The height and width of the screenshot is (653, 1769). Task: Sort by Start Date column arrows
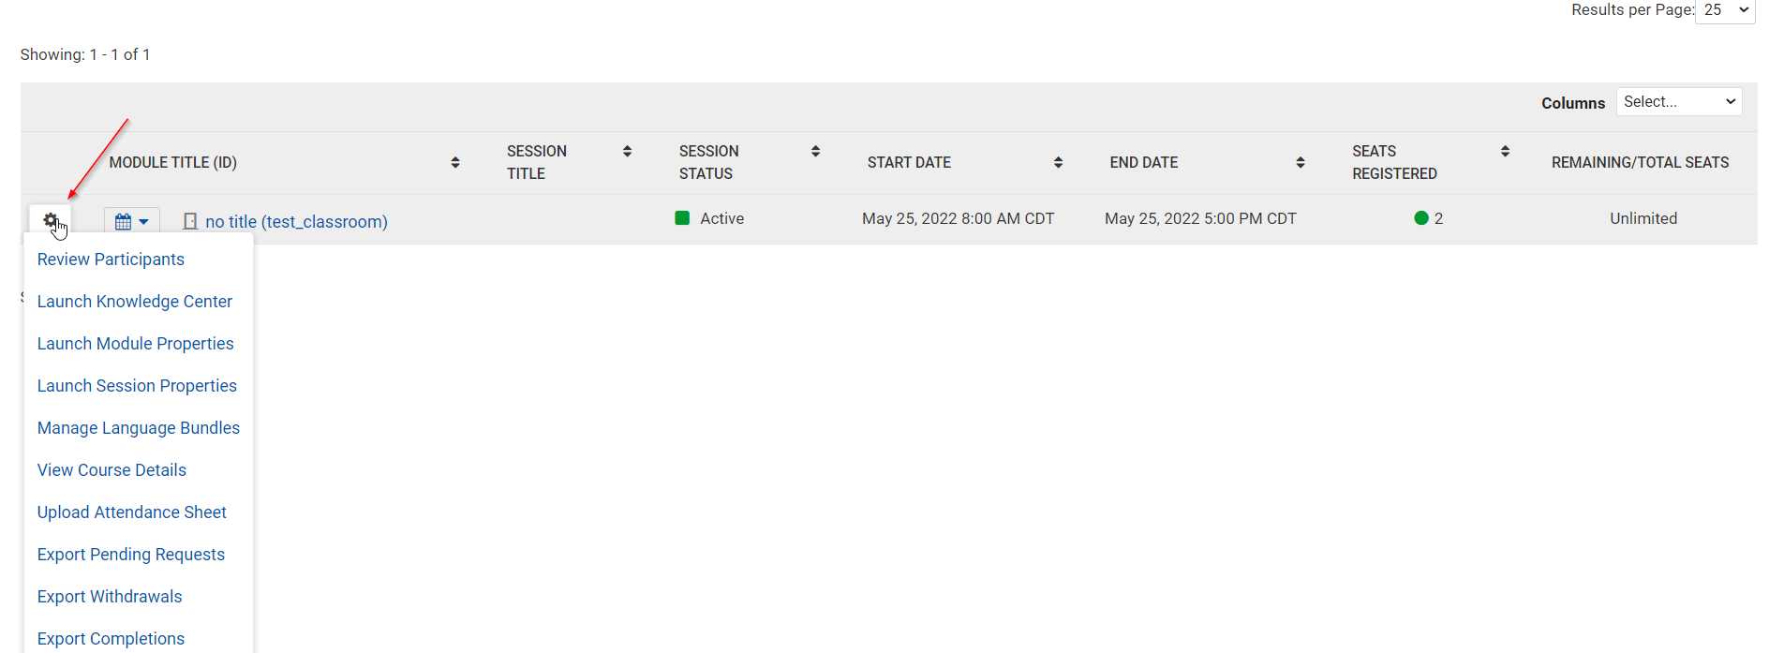click(1058, 163)
